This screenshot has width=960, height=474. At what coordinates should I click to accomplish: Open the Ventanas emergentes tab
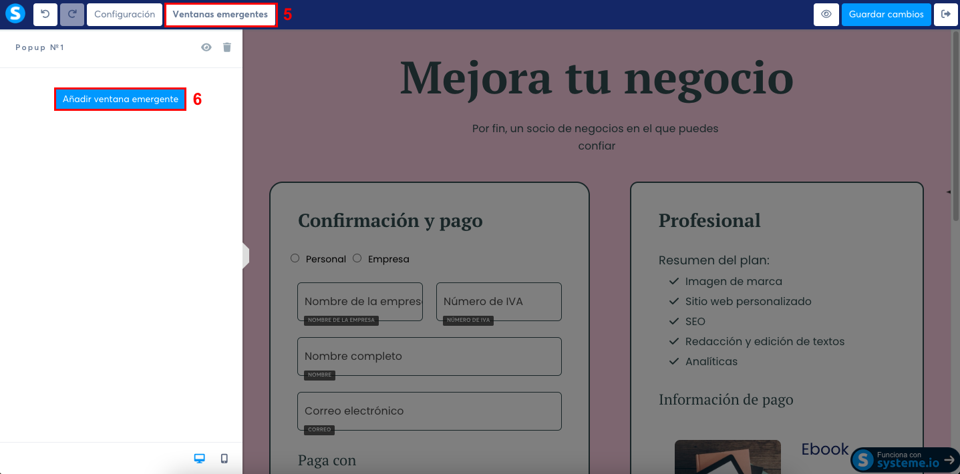tap(220, 13)
